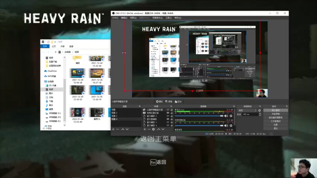Move the selected source up
The width and height of the screenshot is (317, 178).
point(159,129)
